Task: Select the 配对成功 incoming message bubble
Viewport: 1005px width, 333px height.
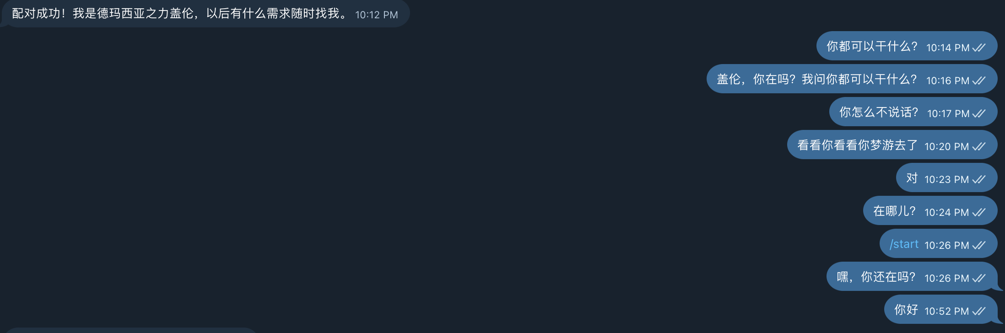Action: click(x=205, y=14)
